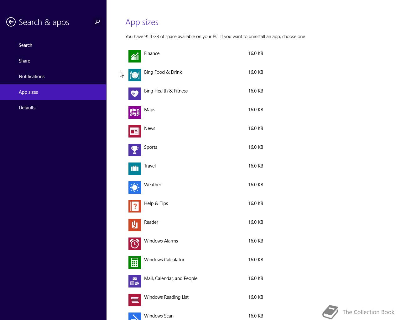The image size is (401, 320).
Task: Click the Maps app name
Action: coord(149,110)
